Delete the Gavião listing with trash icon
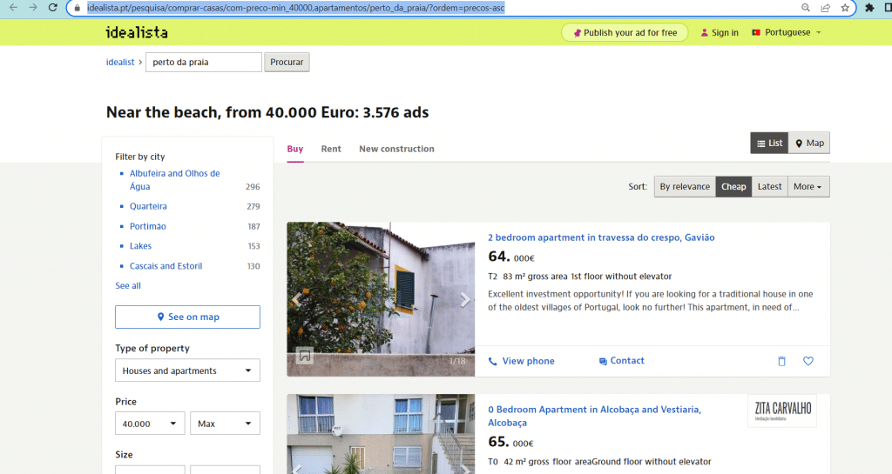 781,361
